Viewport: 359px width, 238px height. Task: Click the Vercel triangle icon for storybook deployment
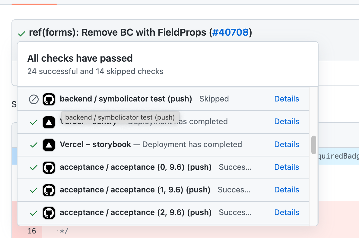49,144
